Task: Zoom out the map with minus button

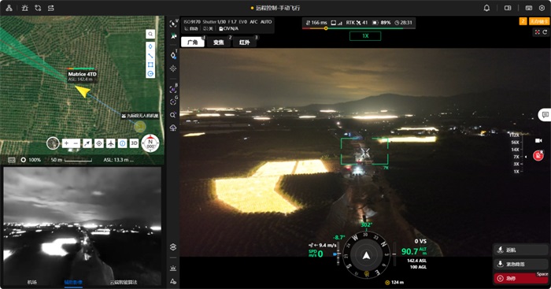Action: (76, 143)
